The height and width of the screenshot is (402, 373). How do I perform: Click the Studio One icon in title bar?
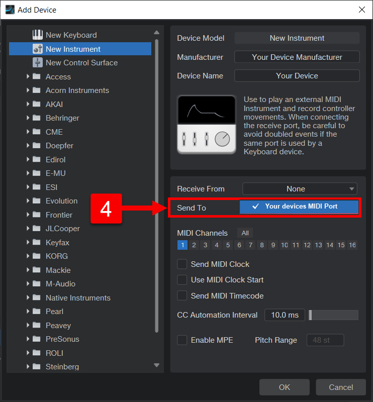10,10
